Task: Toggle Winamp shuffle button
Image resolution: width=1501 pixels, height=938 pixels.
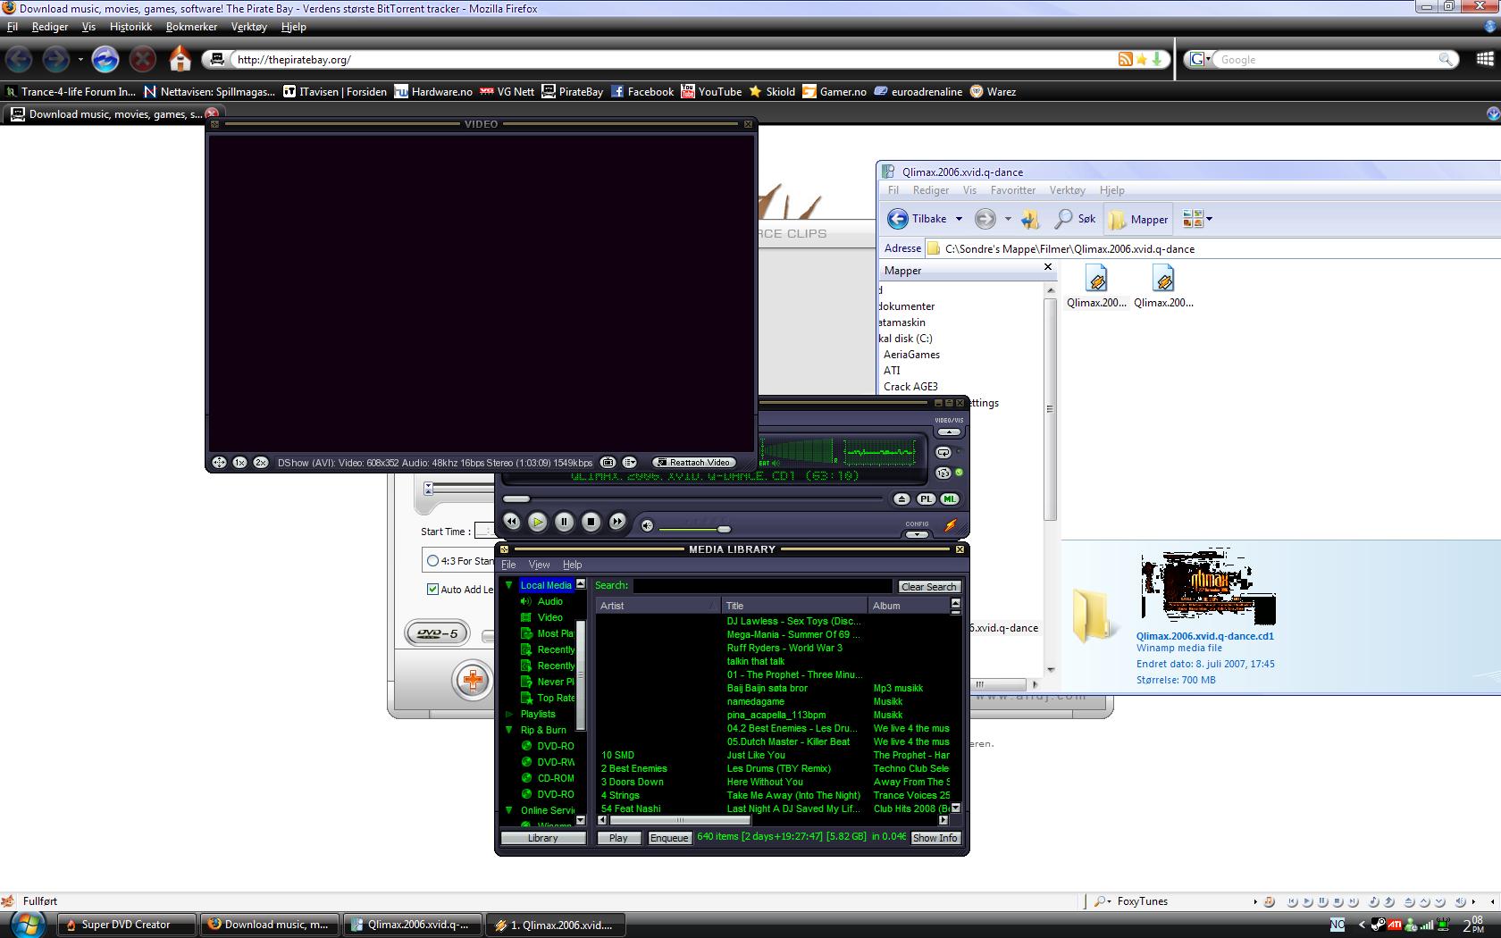Action: click(x=943, y=473)
